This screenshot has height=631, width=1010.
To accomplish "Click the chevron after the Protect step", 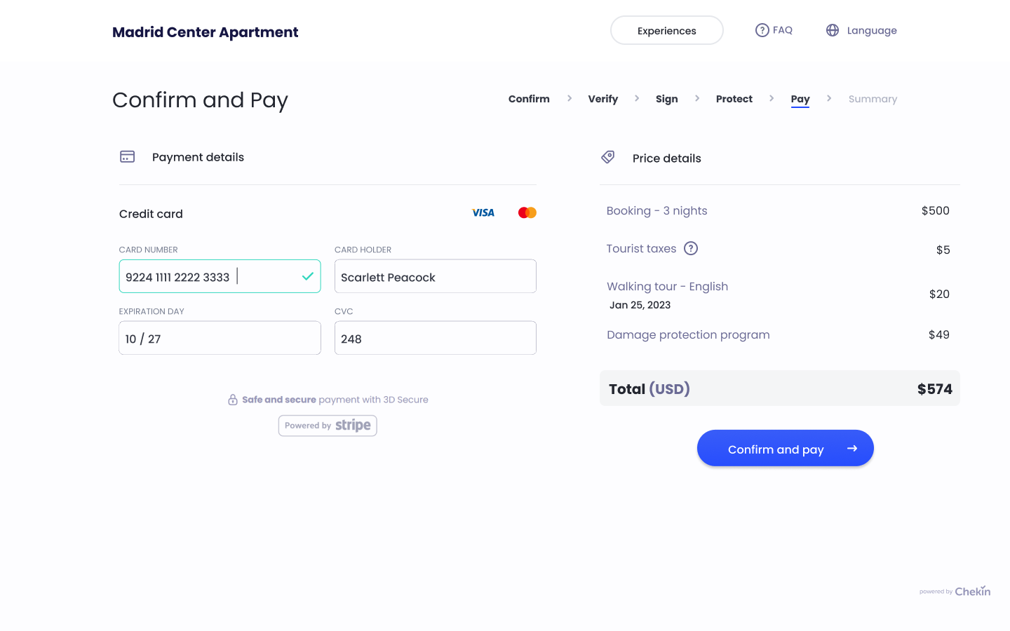I will [772, 98].
